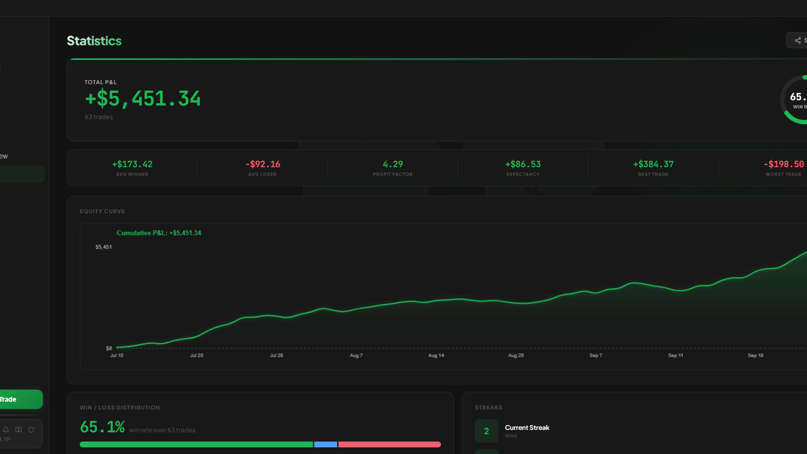
Task: Click the -$198.50 worst trade value
Action: (784, 164)
